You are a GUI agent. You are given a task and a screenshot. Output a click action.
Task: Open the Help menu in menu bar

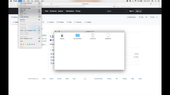(x=42, y=1)
